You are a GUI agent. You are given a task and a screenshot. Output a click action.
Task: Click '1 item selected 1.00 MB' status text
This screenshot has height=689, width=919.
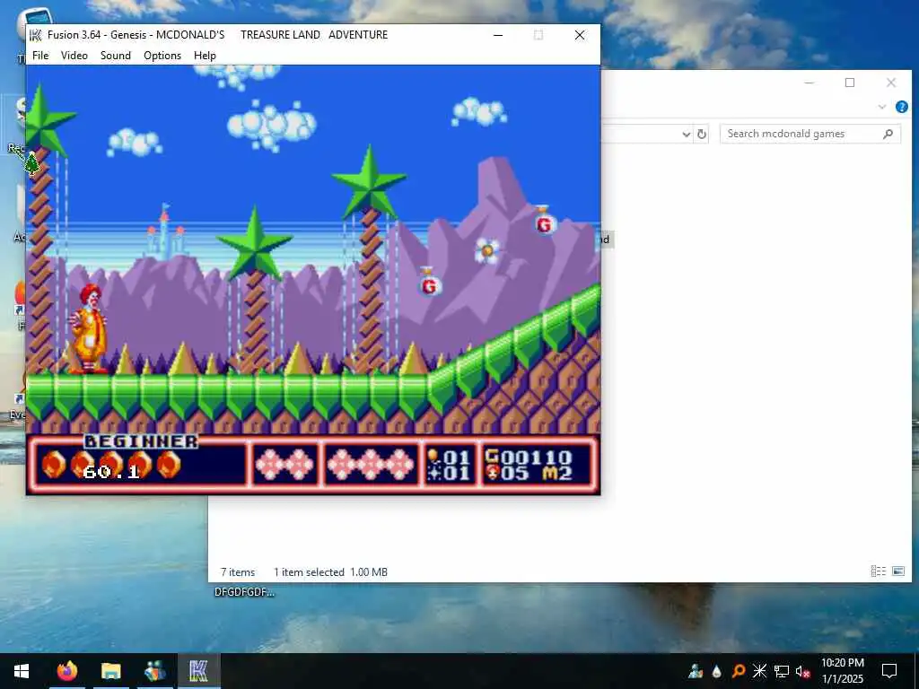pyautogui.click(x=330, y=572)
